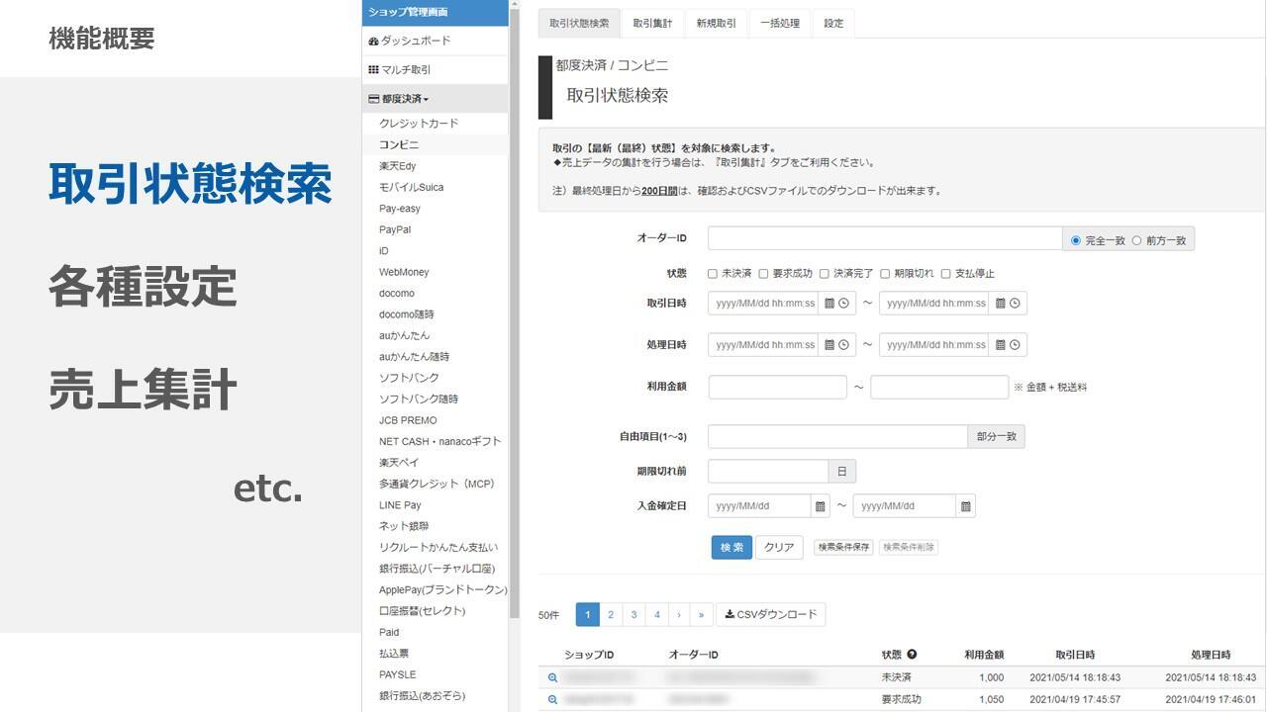
Task: Click calendar icon for 入金確定日 end date
Action: (966, 506)
